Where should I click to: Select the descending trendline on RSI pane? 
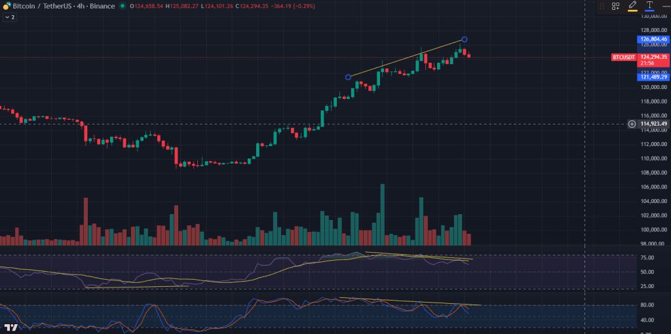[419, 255]
